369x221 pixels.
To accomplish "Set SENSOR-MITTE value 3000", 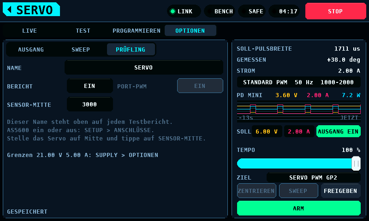I will pos(89,104).
